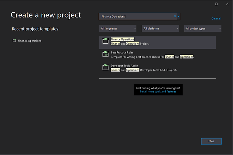The height and width of the screenshot is (155, 233).
Task: Expand the All project types filter
Action: pos(203,28)
